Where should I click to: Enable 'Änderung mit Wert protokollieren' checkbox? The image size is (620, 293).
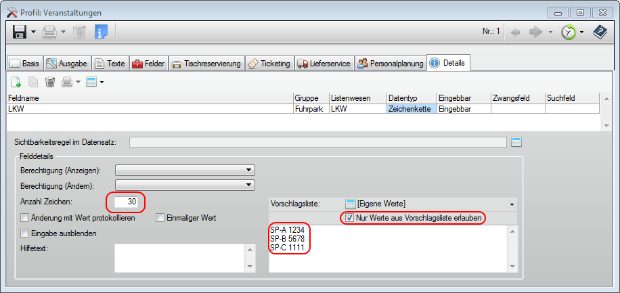(x=25, y=218)
